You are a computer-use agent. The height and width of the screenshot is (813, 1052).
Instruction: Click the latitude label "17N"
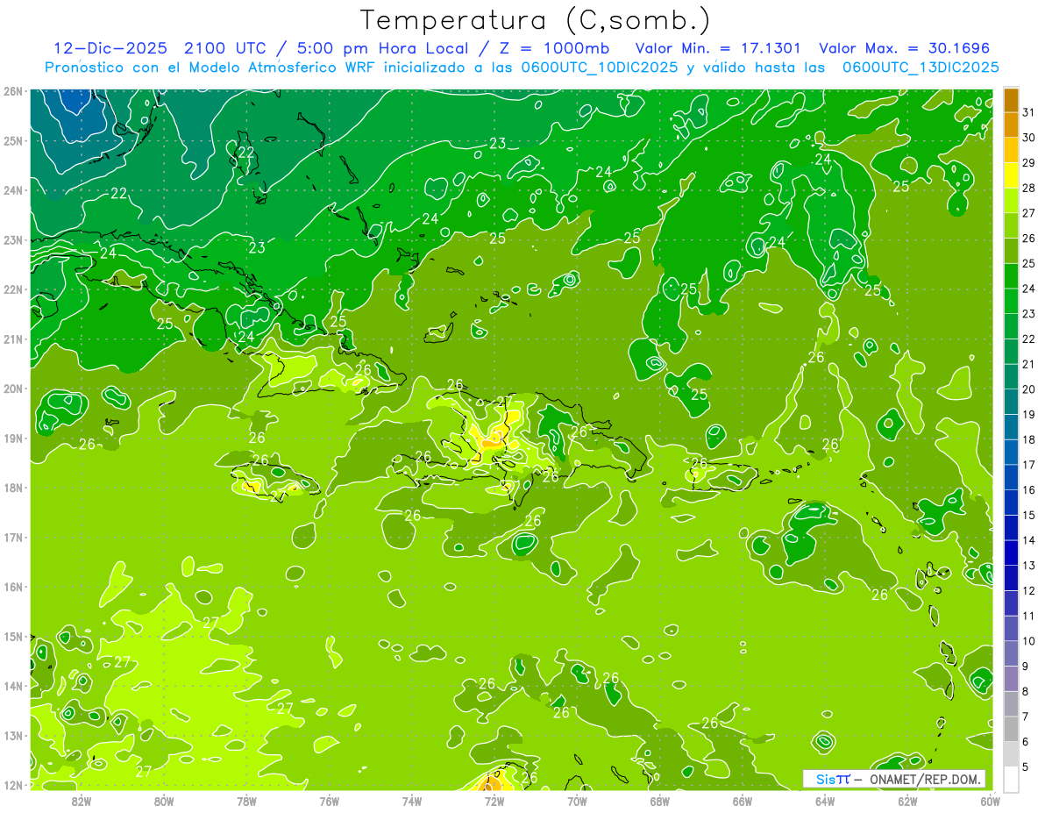(x=12, y=538)
